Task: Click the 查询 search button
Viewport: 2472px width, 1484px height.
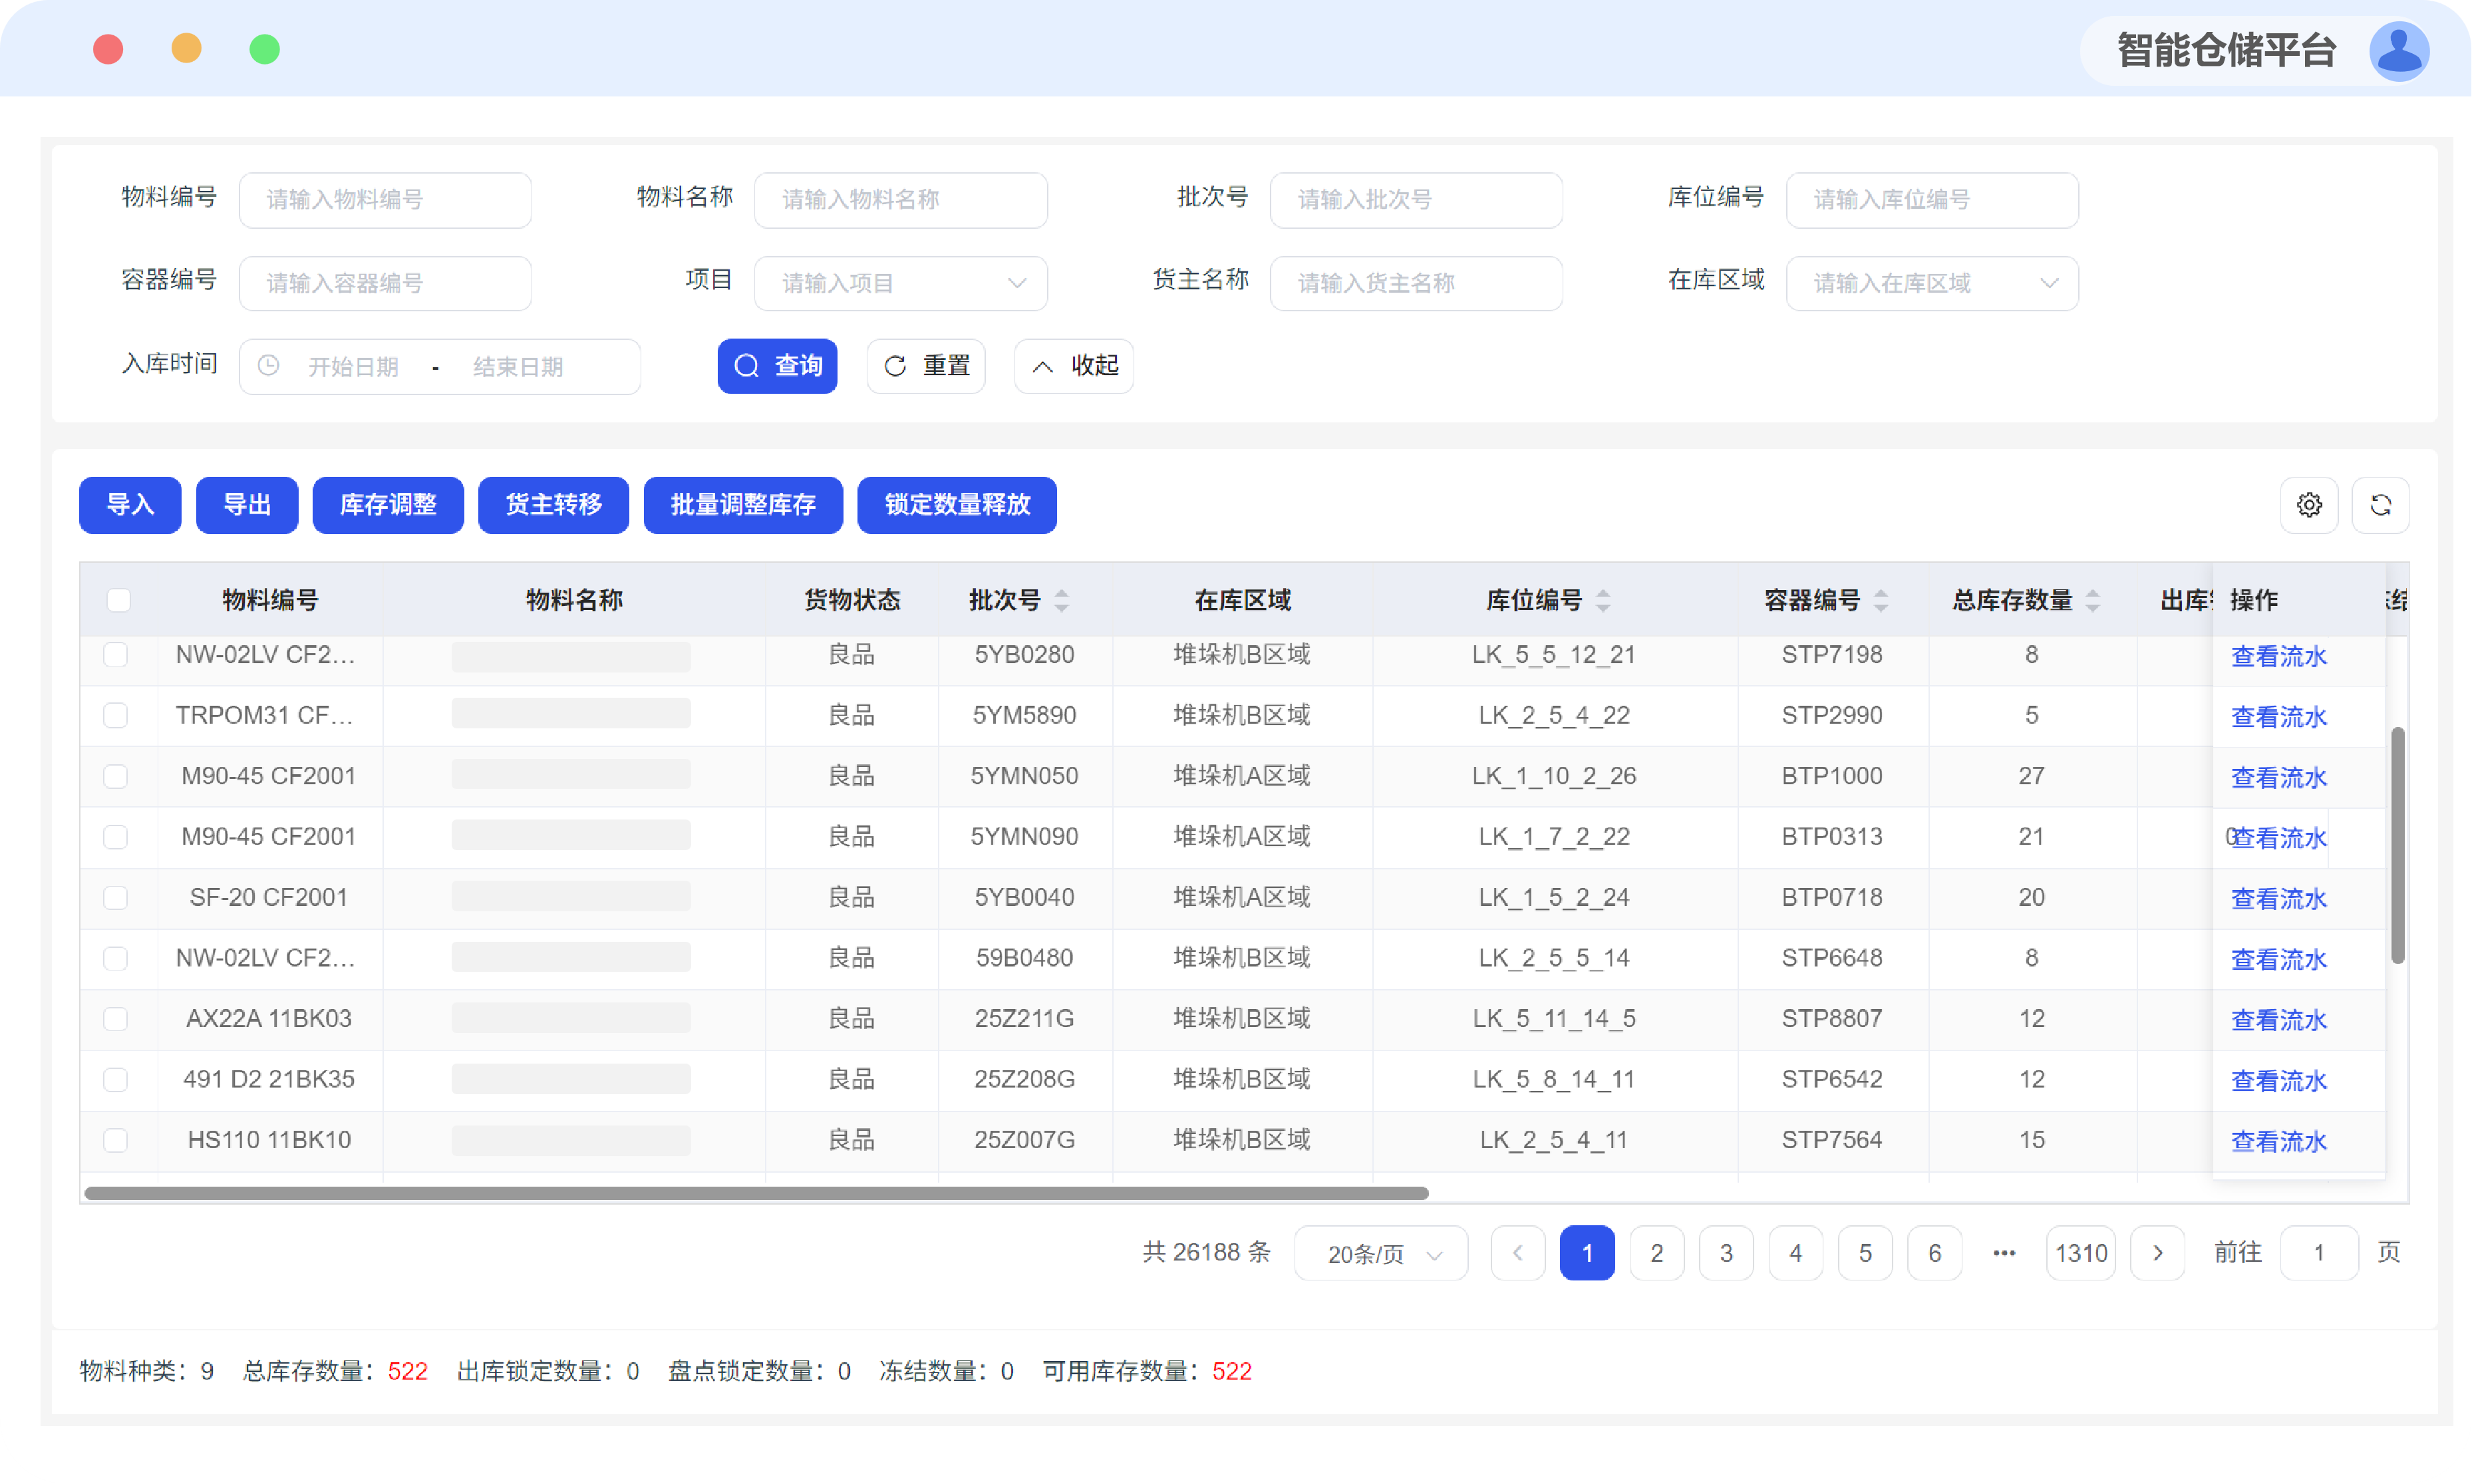Action: point(777,366)
